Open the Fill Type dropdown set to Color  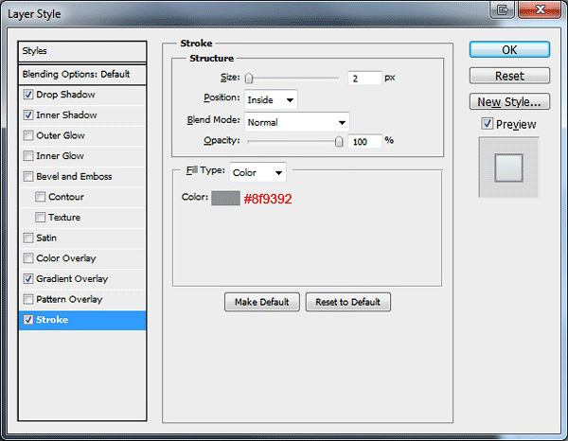point(257,172)
